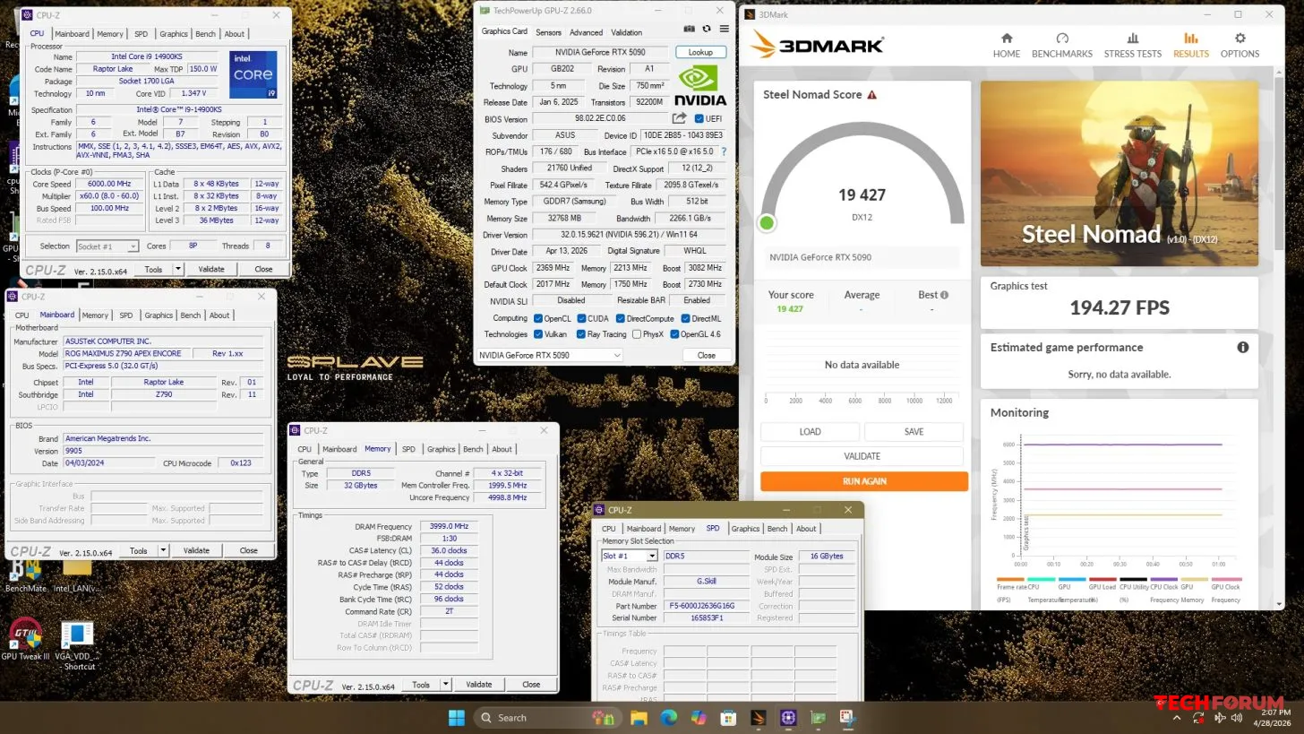Toggle the OpenCL checkbox
Viewport: 1304px width, 734px height.
coord(538,318)
